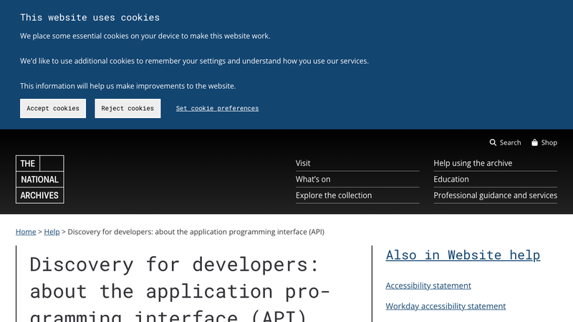
Task: Click the Home breadcrumb link
Action: click(x=26, y=232)
